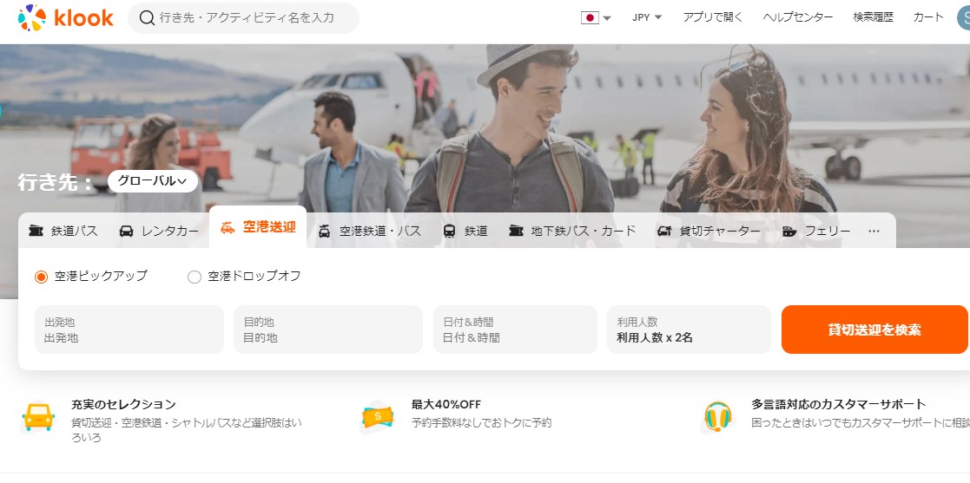Click the yellow taxi icon beside 充実のセレクション
Viewport: 970px width, 483px height.
[38, 417]
